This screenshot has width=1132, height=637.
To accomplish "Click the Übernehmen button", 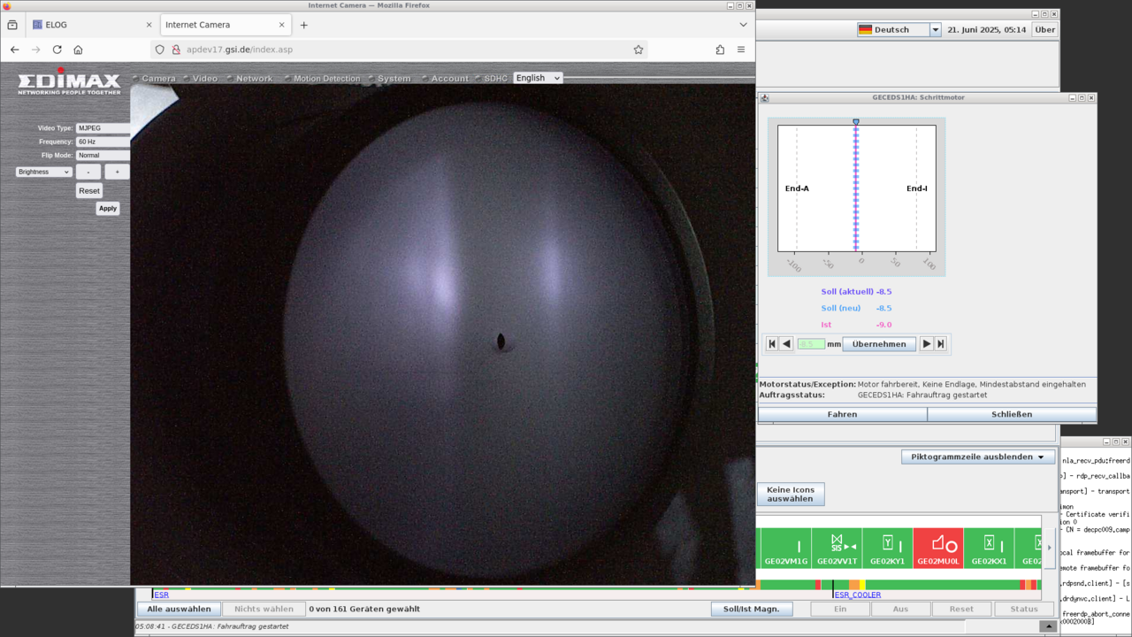I will (x=878, y=344).
